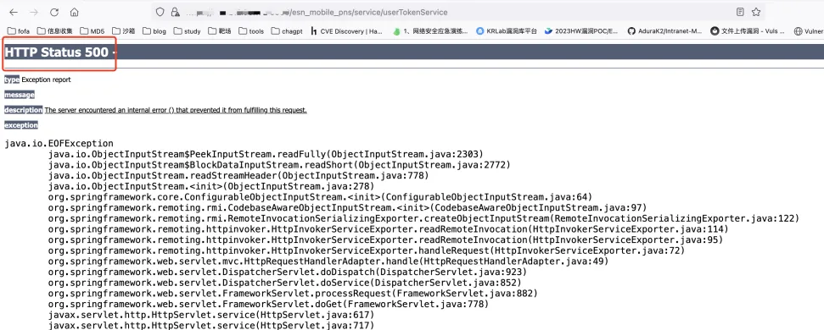Screen dimensions: 824x330
Task: Open the chagpt bookmarks folder
Action: [x=287, y=31]
